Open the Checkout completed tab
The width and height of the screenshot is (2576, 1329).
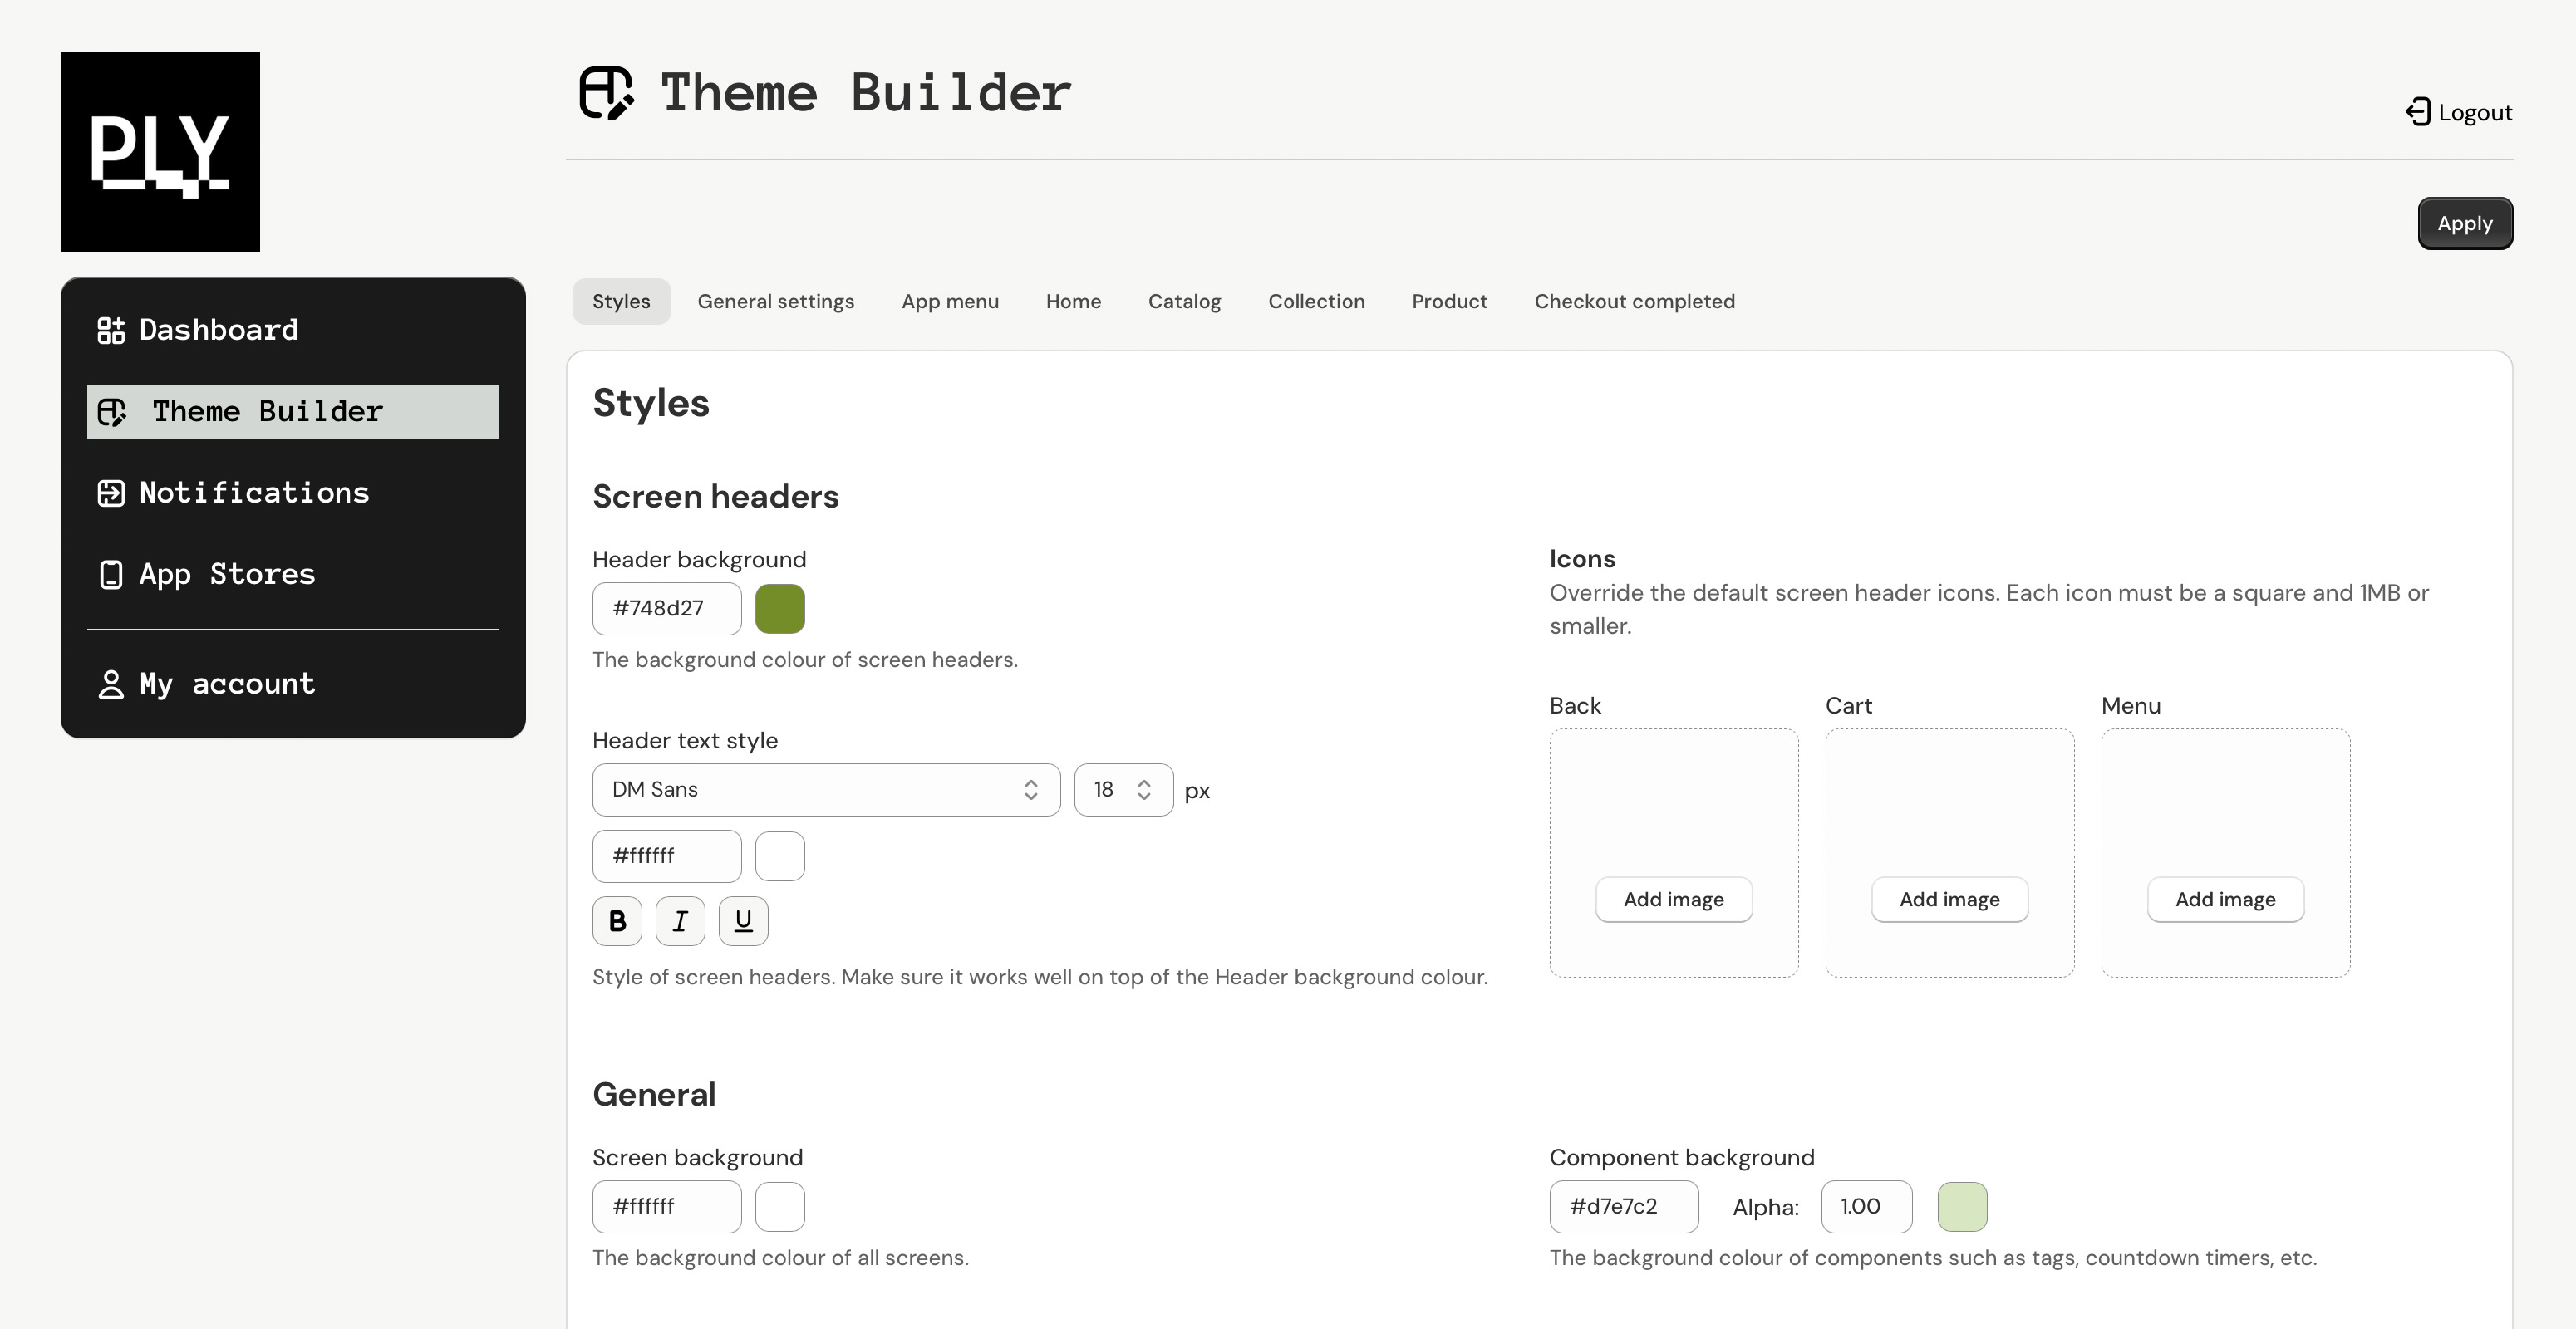point(1634,302)
